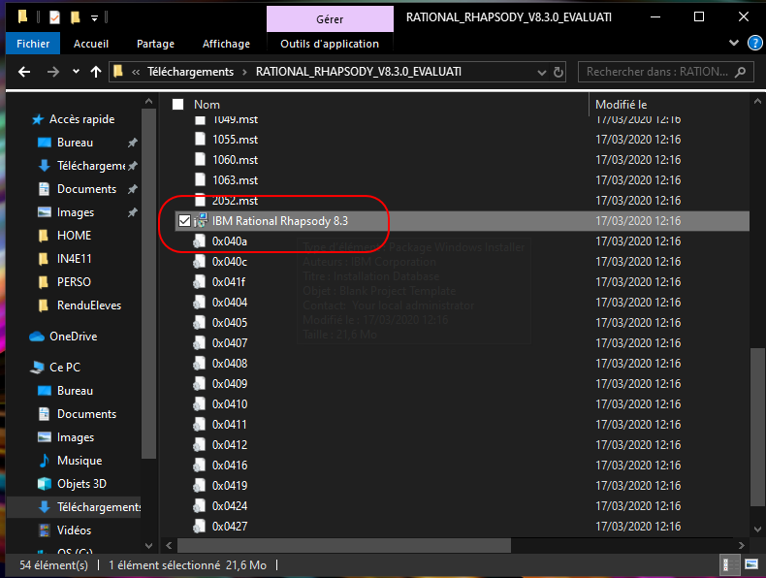Open pinned Documents under Accès rapide
The width and height of the screenshot is (766, 578).
pos(86,189)
